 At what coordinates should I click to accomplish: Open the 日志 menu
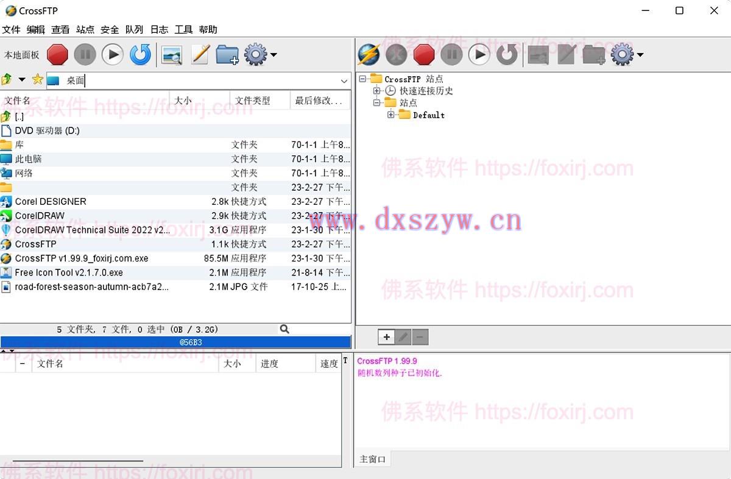pos(159,29)
